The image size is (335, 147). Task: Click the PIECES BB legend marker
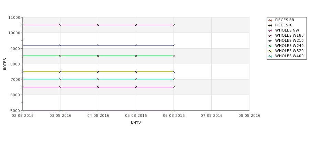[x=270, y=20]
